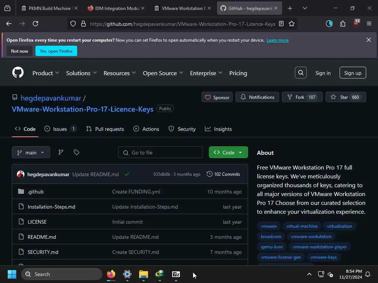Toggle reader view icon in address bar

[x=281, y=24]
